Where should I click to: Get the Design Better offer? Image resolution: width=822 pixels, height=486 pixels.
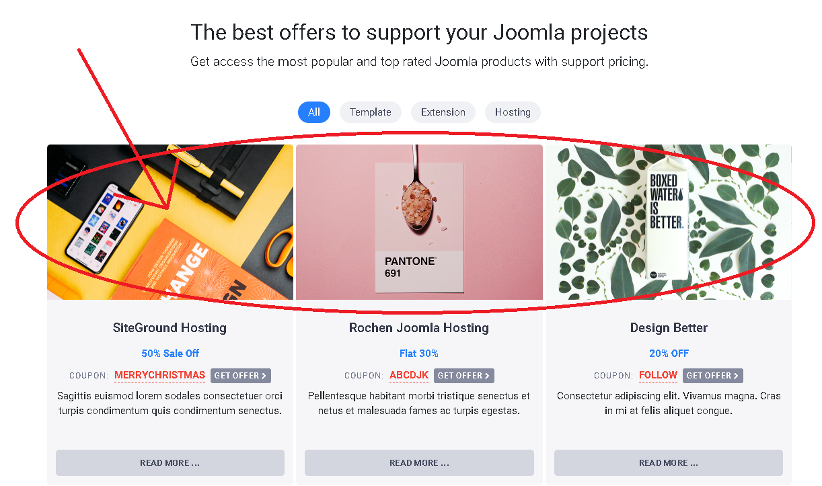[x=712, y=376]
